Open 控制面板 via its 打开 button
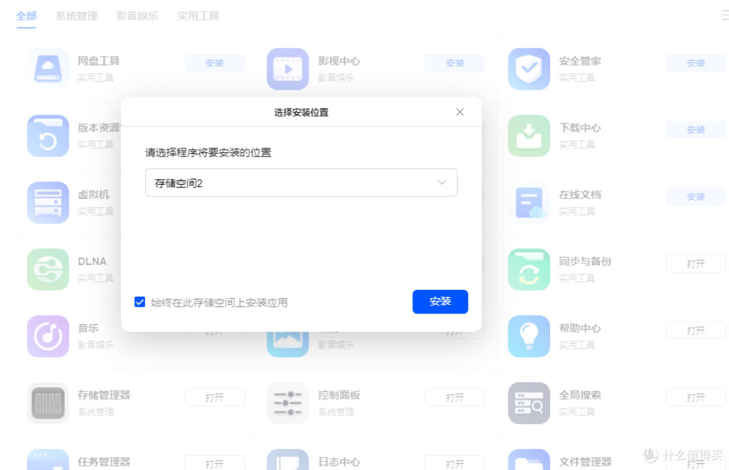Viewport: 729px width, 470px height. [455, 397]
